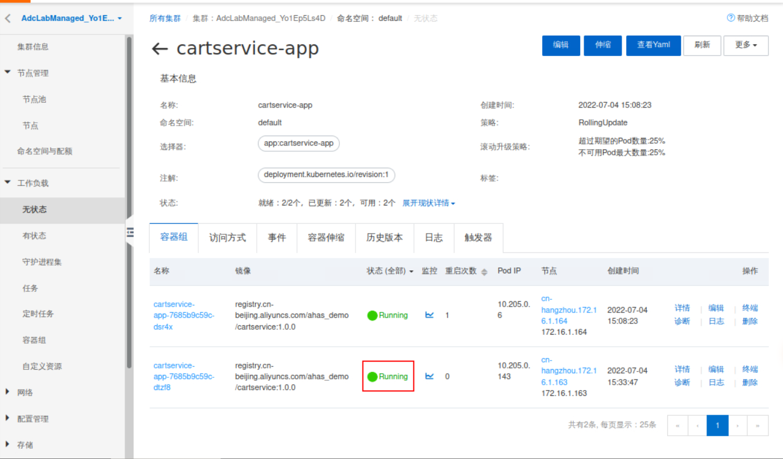The height and width of the screenshot is (459, 783).
Task: Open pod link cartservice-app-7685b9c59c-dtzf8
Action: pyautogui.click(x=184, y=376)
